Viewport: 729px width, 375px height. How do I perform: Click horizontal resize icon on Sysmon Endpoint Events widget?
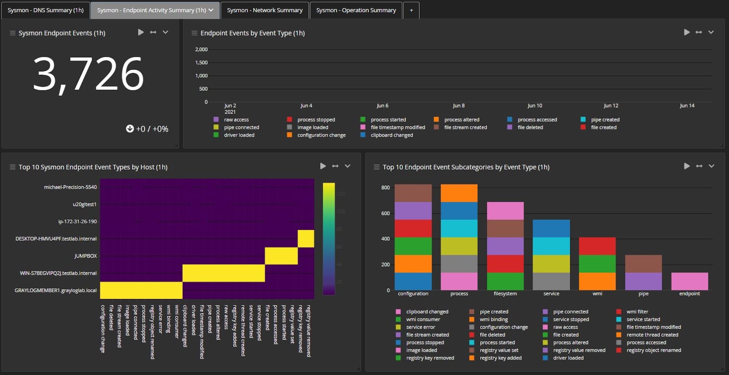[x=153, y=32]
